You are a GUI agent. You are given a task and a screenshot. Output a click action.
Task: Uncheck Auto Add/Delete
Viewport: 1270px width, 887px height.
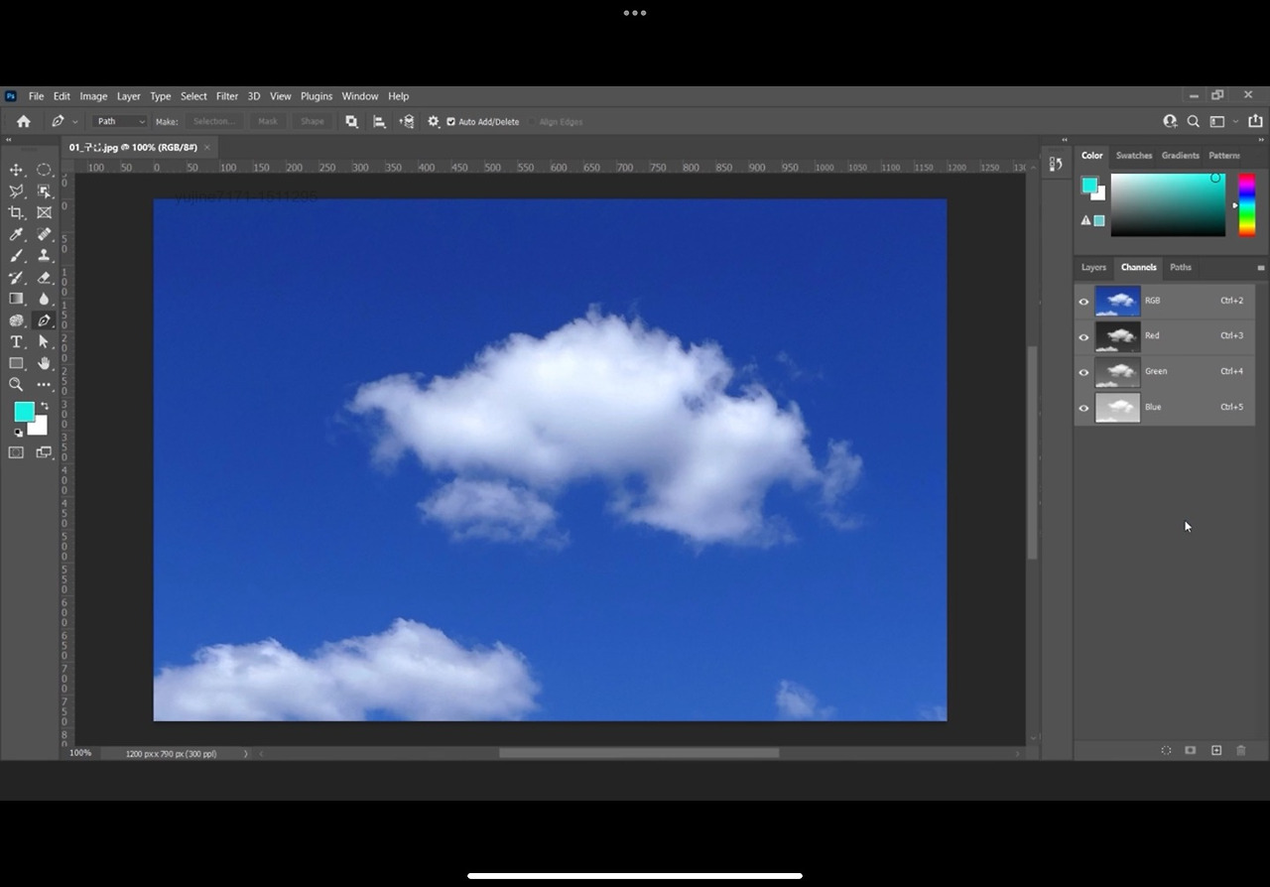[450, 122]
